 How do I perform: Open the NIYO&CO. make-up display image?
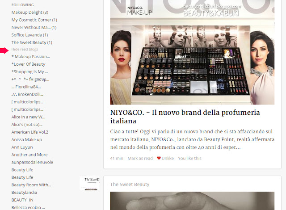coord(192,52)
